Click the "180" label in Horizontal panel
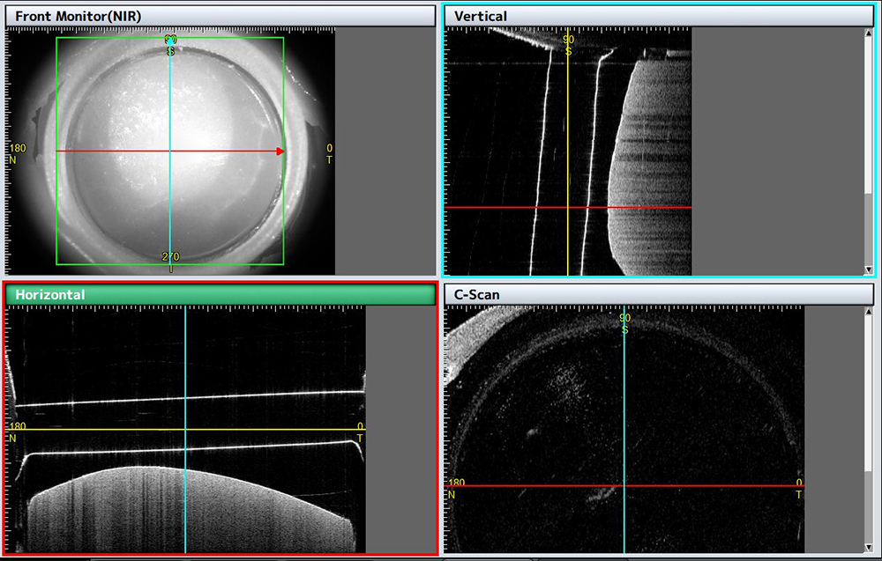This screenshot has width=882, height=561. pyautogui.click(x=18, y=426)
